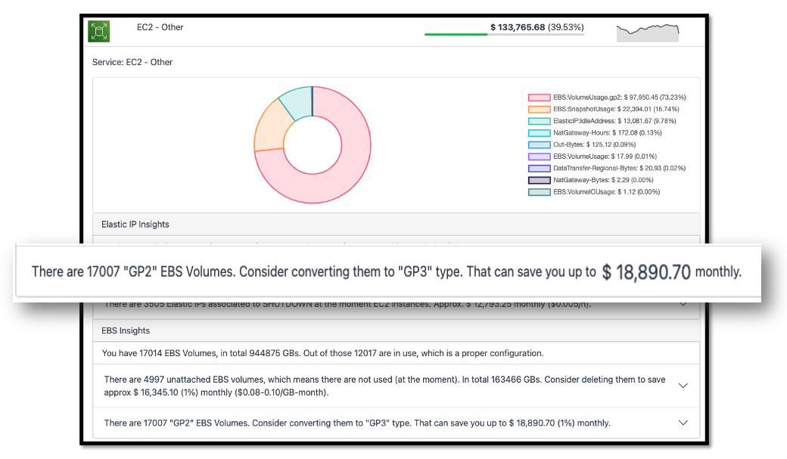The width and height of the screenshot is (787, 459).
Task: Click the EBS:SnapshotUsage $ 22,394.01 legend label
Action: click(616, 109)
